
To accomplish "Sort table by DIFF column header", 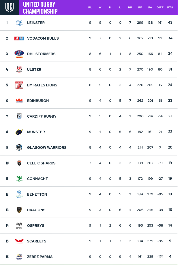I will (x=160, y=8).
